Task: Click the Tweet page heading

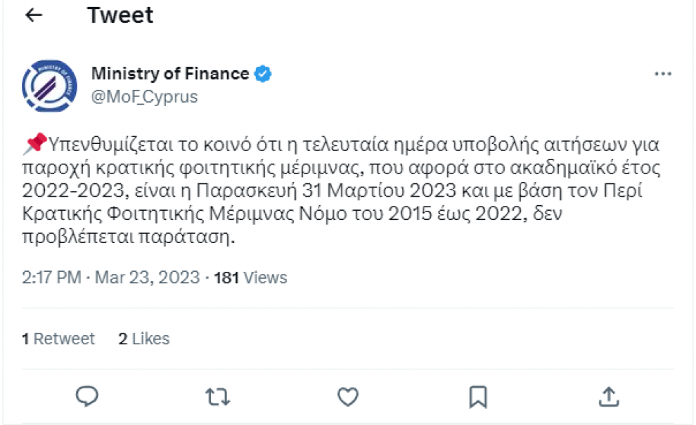Action: click(120, 15)
